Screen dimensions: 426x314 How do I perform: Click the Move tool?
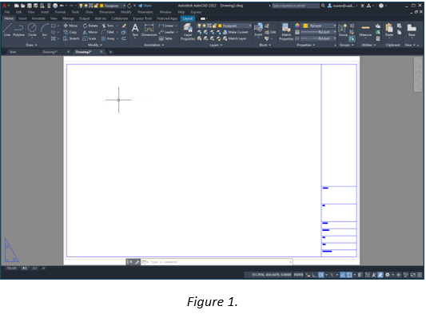(70, 26)
